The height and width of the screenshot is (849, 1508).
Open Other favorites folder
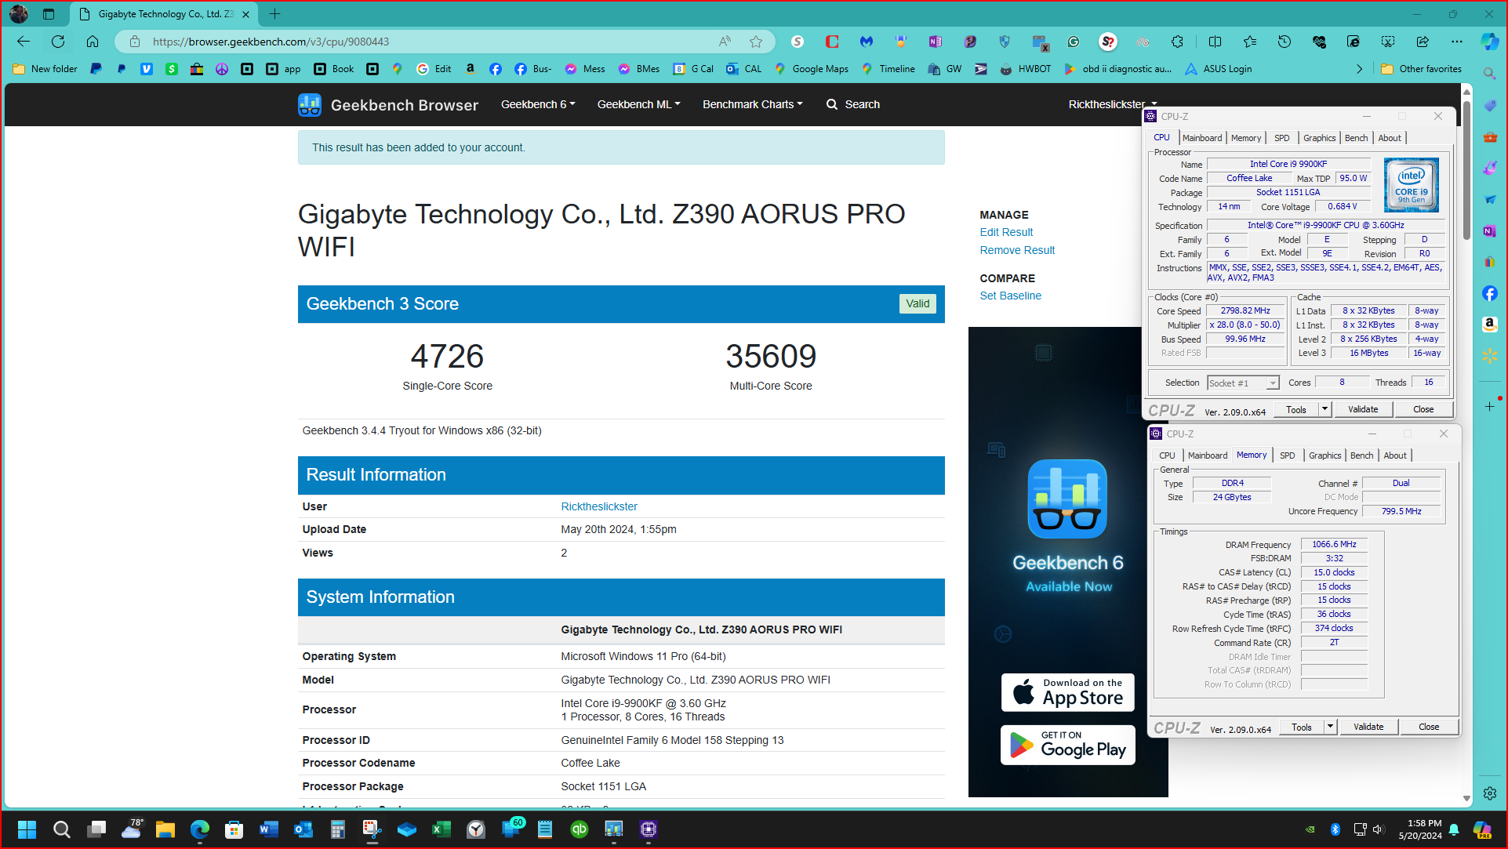tap(1421, 69)
